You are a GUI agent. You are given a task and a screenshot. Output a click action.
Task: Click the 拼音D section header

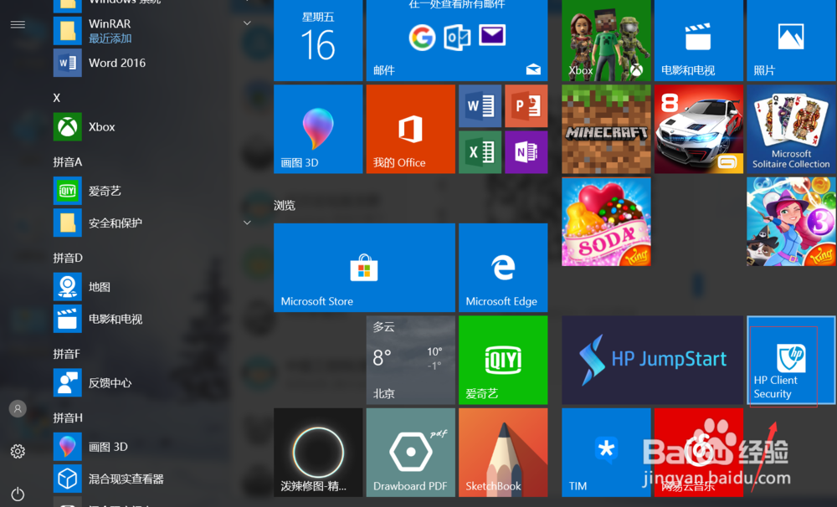coord(67,258)
